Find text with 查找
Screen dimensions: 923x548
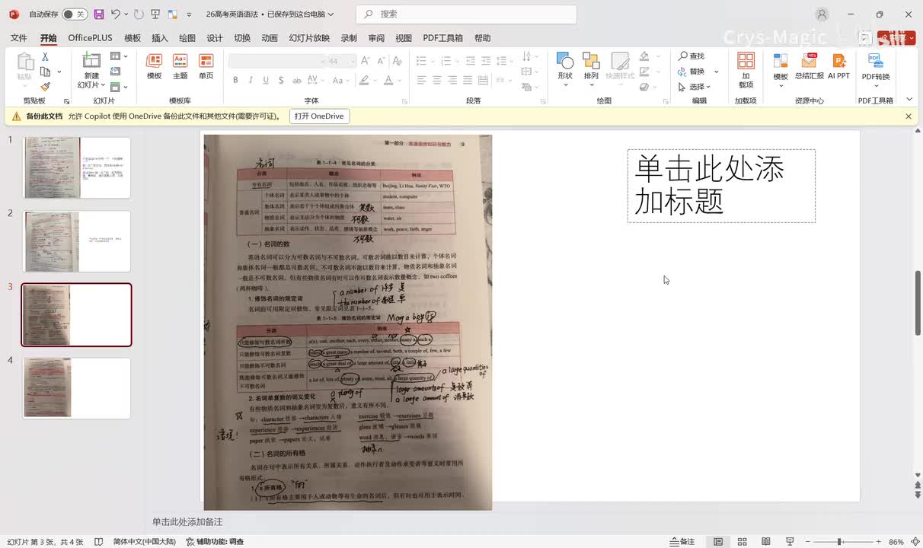(691, 56)
